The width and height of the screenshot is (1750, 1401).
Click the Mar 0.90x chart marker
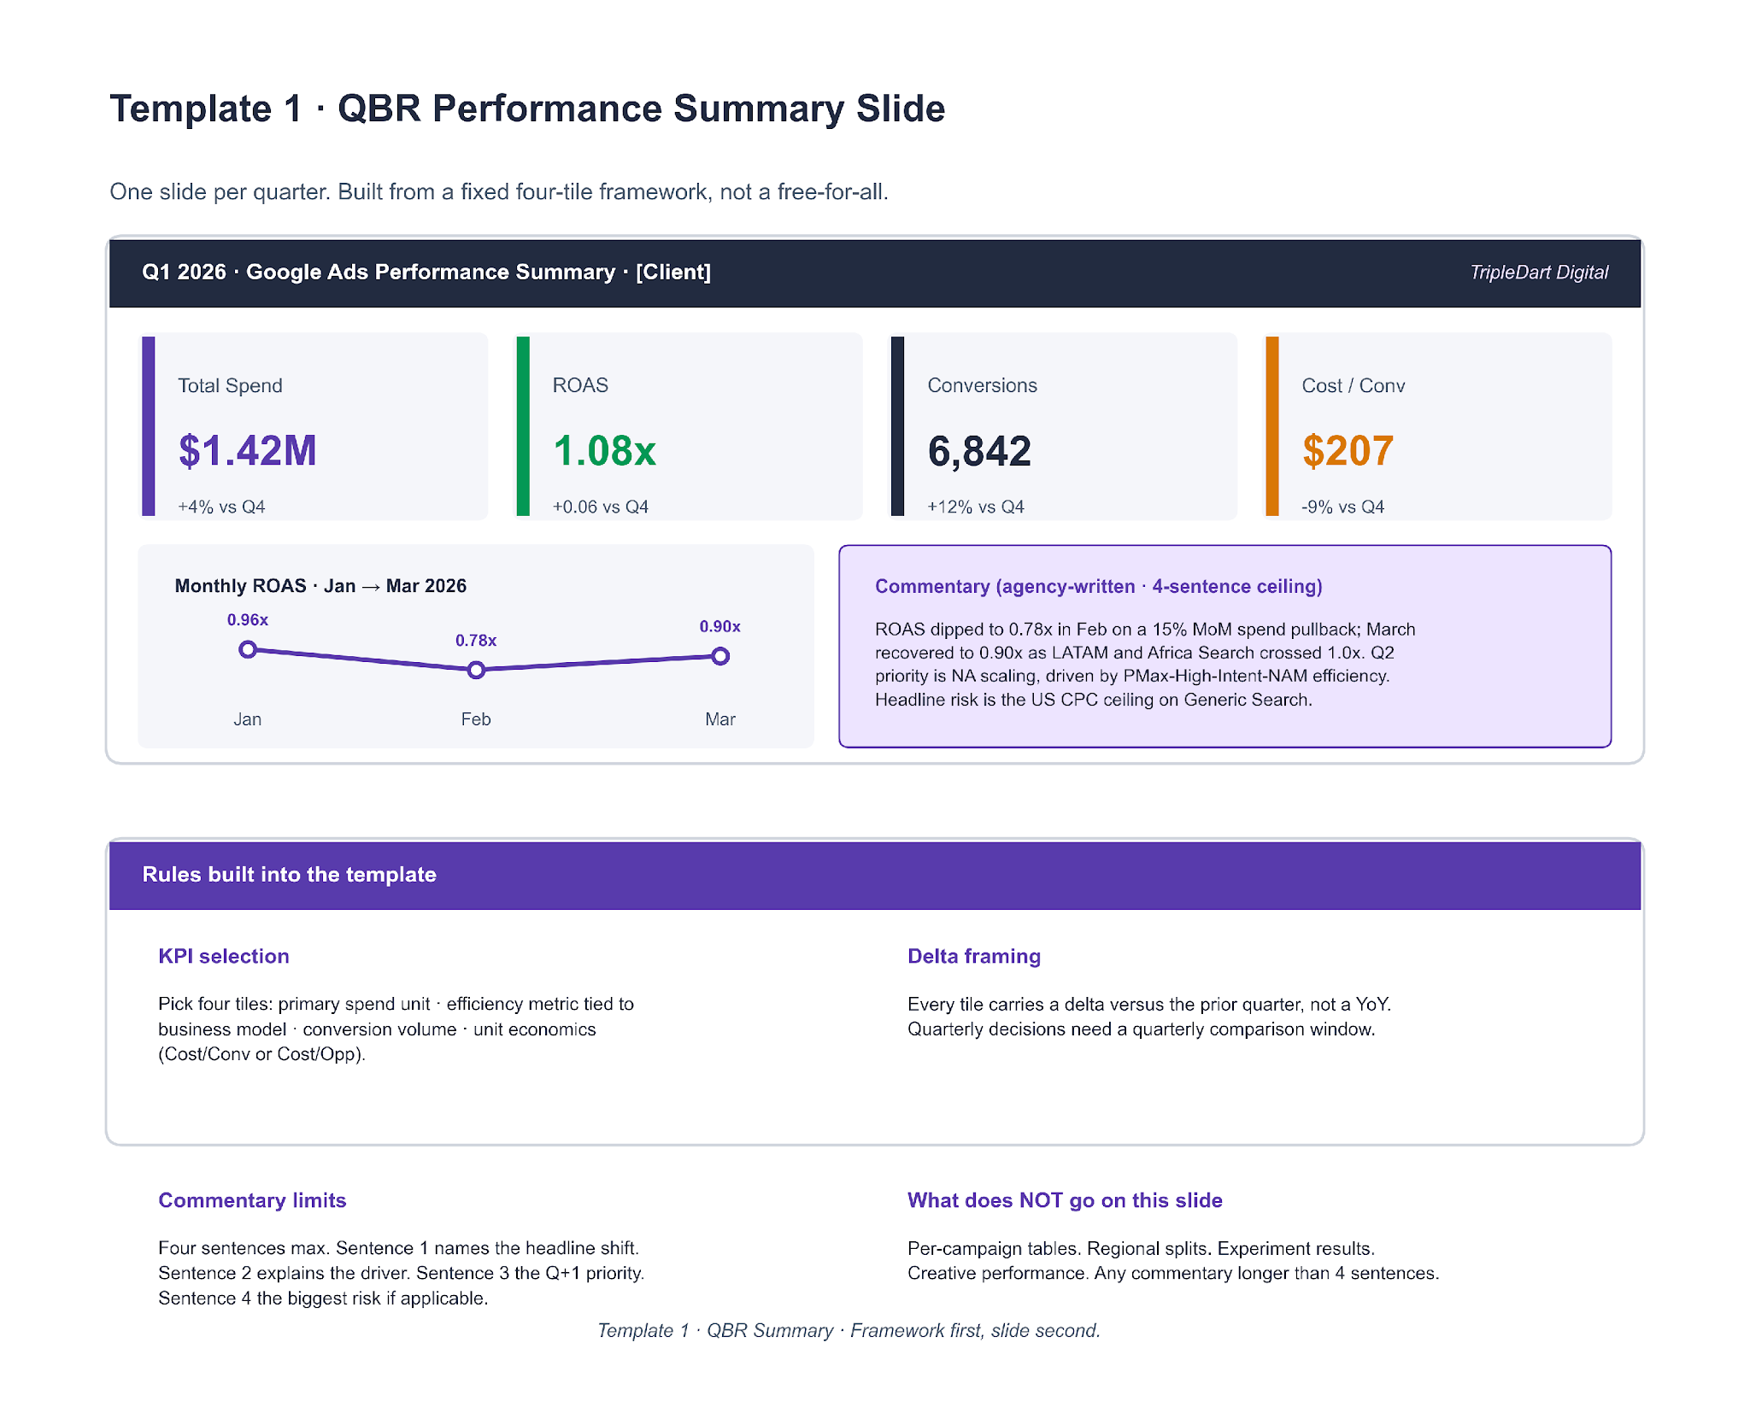point(720,656)
